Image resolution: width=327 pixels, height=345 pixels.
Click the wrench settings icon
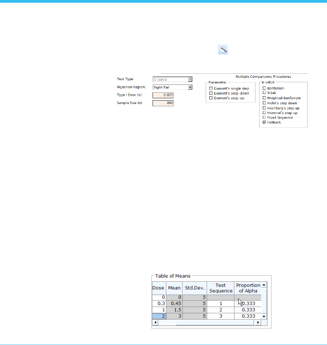[223, 50]
